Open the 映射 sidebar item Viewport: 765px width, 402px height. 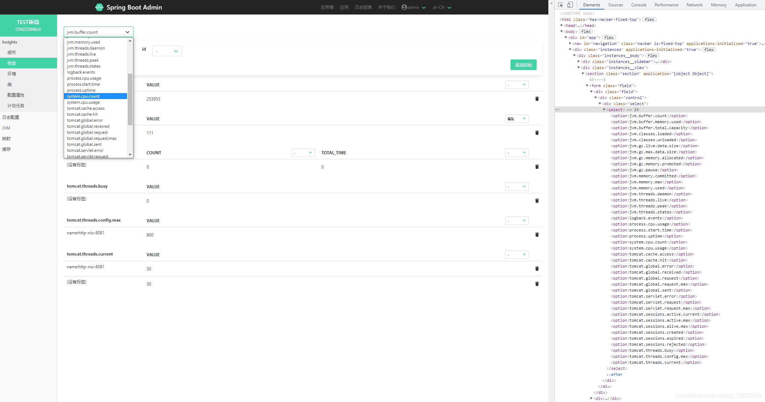[28, 138]
